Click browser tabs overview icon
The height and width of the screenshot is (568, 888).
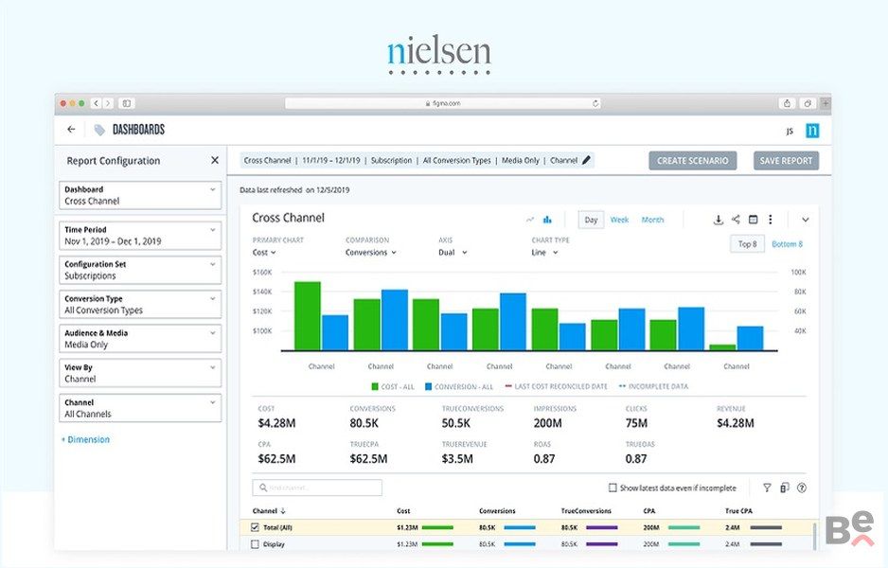pos(808,103)
